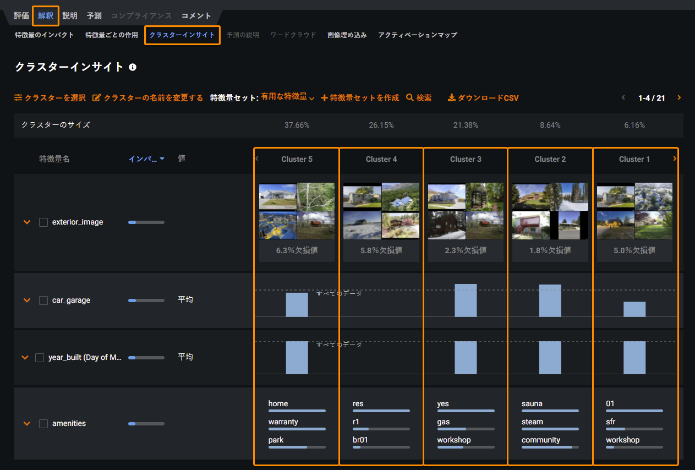
Task: Check the exterior_image checkbox
Action: [x=43, y=222]
